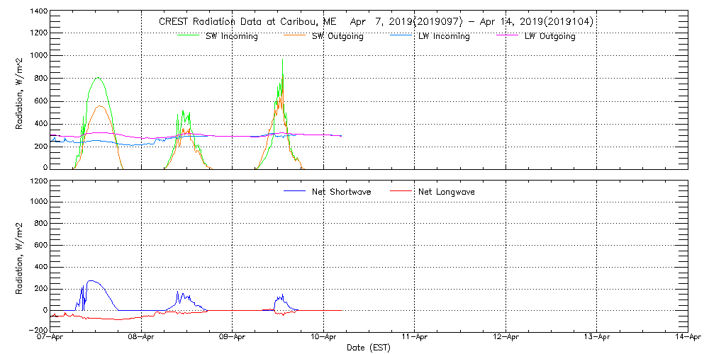The height and width of the screenshot is (354, 709).
Task: Click the 08-Apr date tick label
Action: (x=142, y=338)
